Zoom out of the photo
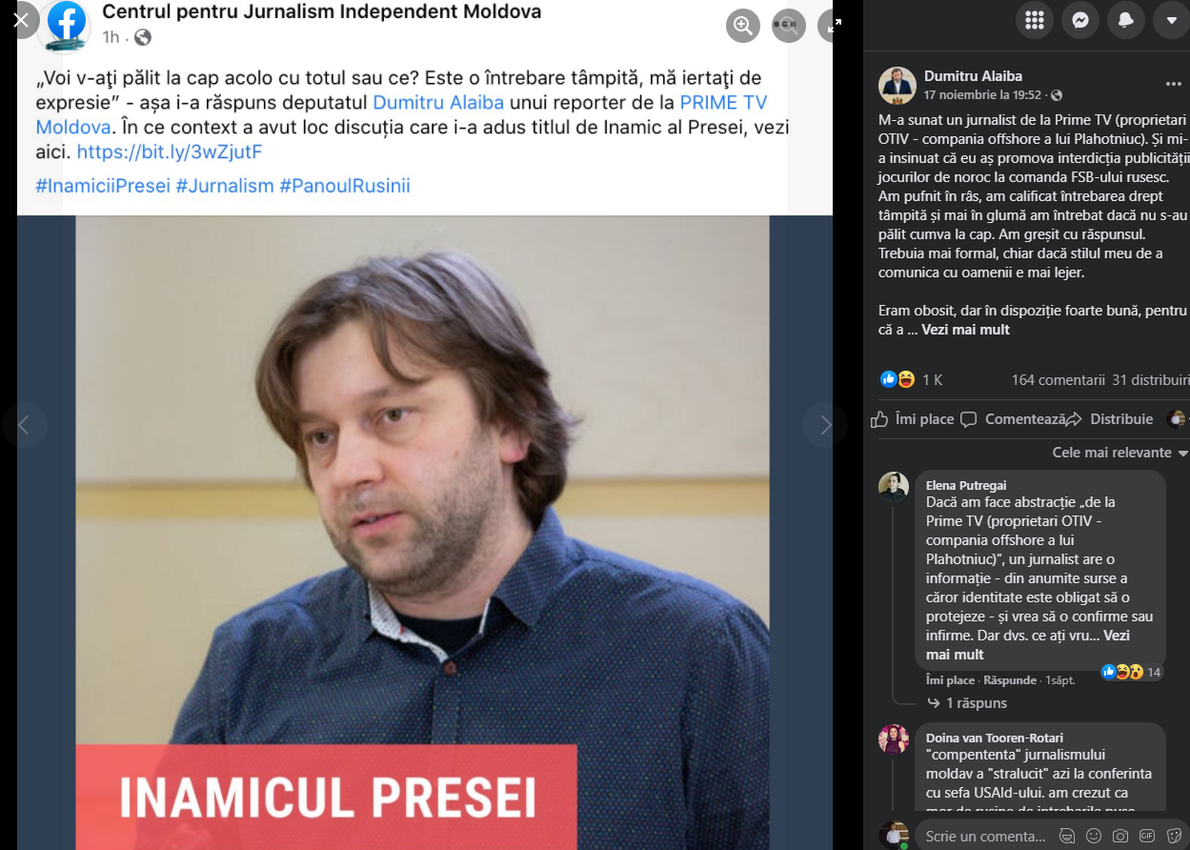Viewport: 1190px width, 850px height. coord(789,25)
